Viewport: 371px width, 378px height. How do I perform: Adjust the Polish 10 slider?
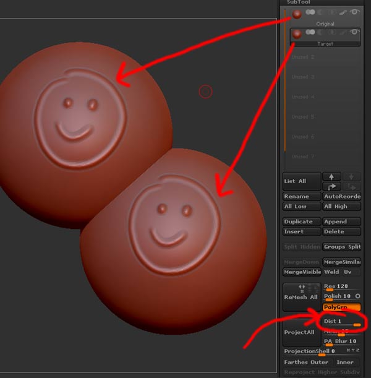[x=338, y=297]
